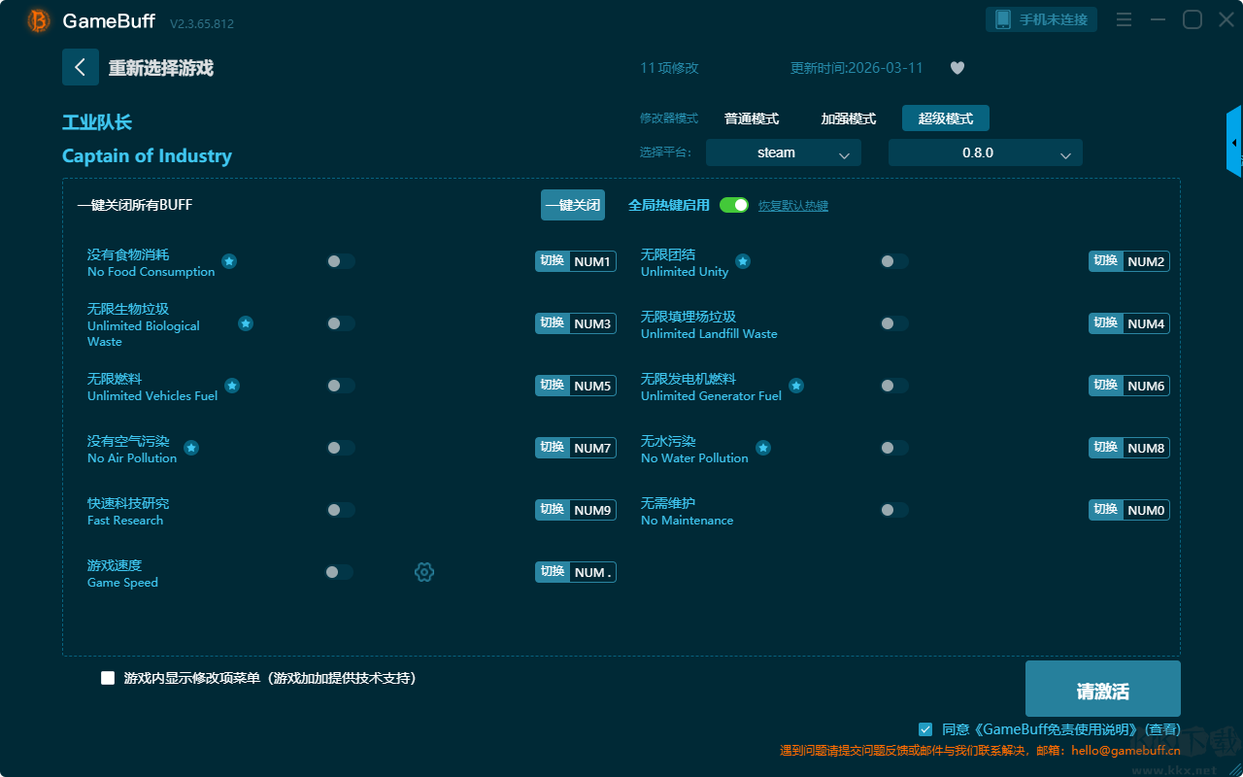Select 超级模式 mode tab
Viewport: 1243px width, 777px height.
pyautogui.click(x=946, y=118)
